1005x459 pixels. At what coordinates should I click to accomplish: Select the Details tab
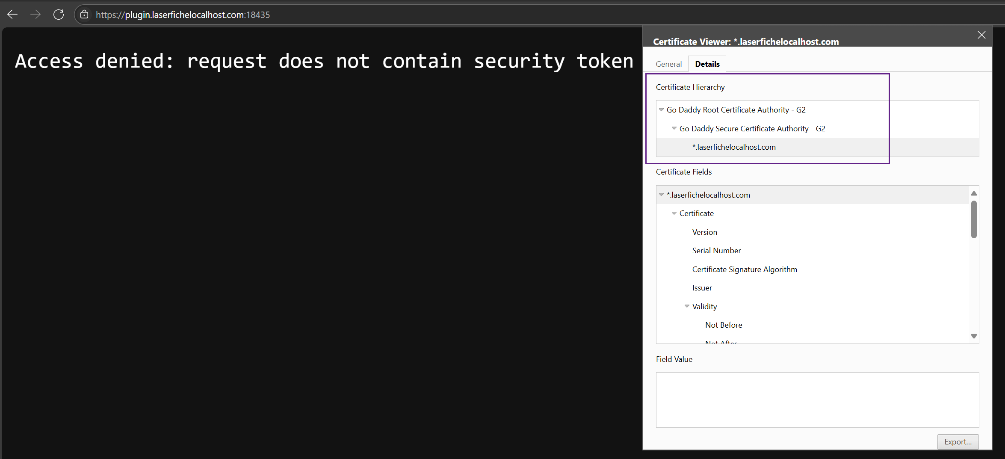(x=707, y=64)
